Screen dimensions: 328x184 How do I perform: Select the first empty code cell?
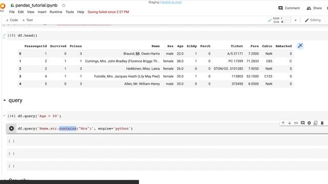pos(168,141)
